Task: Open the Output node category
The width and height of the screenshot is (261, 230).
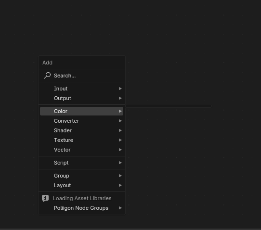Action: coord(81,98)
